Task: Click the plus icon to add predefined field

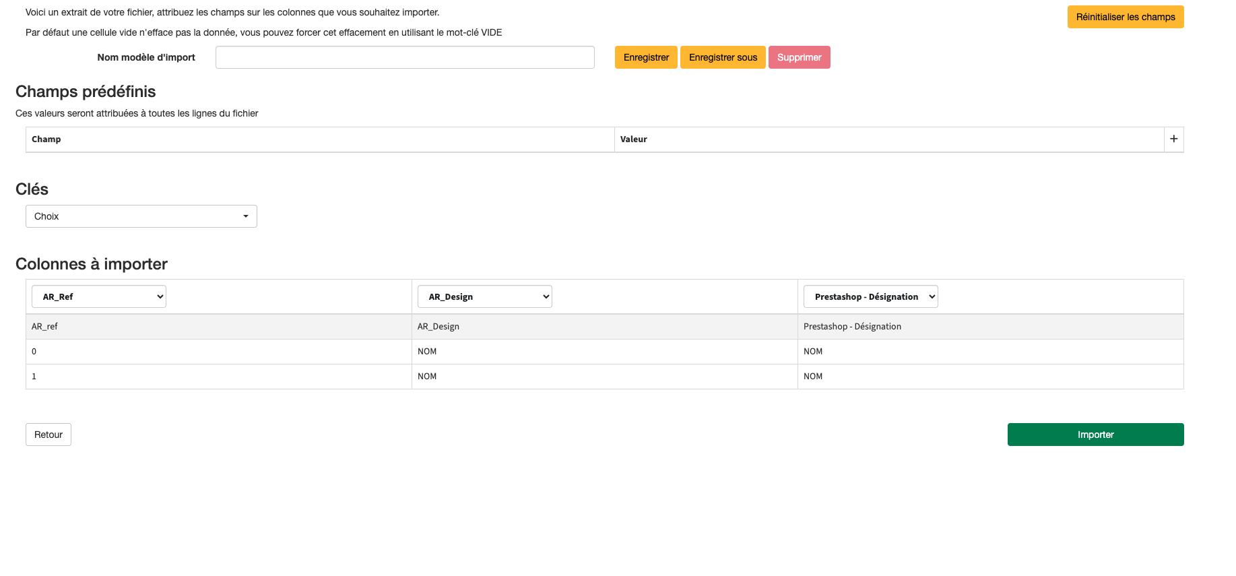Action: (1173, 139)
